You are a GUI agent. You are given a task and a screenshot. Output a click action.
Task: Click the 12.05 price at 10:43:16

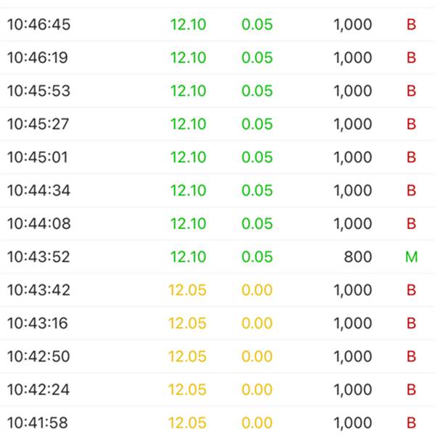click(x=187, y=323)
